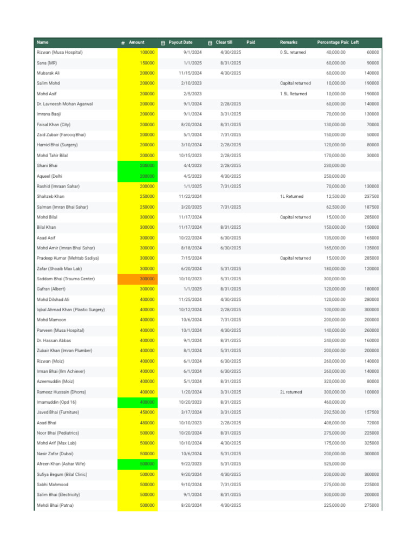Click 292,500.00 value in Javed Bhai row

(x=335, y=412)
